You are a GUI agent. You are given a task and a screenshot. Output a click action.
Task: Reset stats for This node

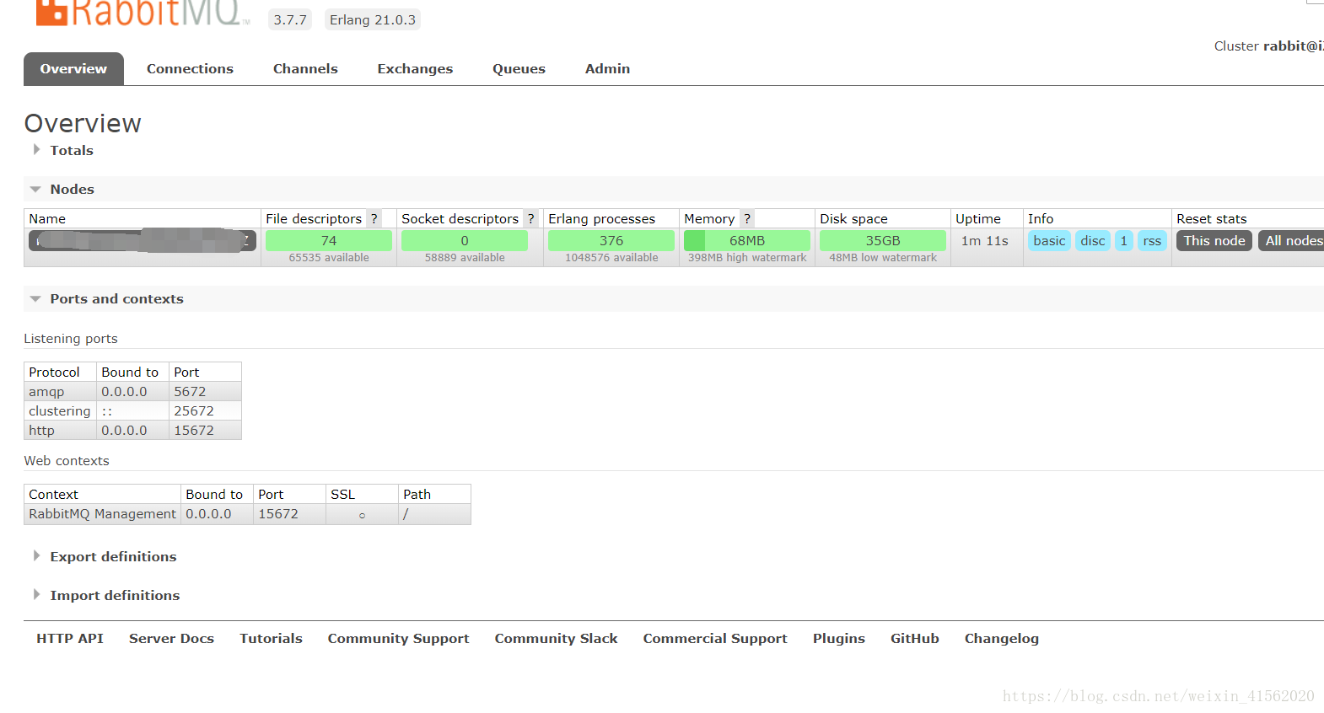1214,240
